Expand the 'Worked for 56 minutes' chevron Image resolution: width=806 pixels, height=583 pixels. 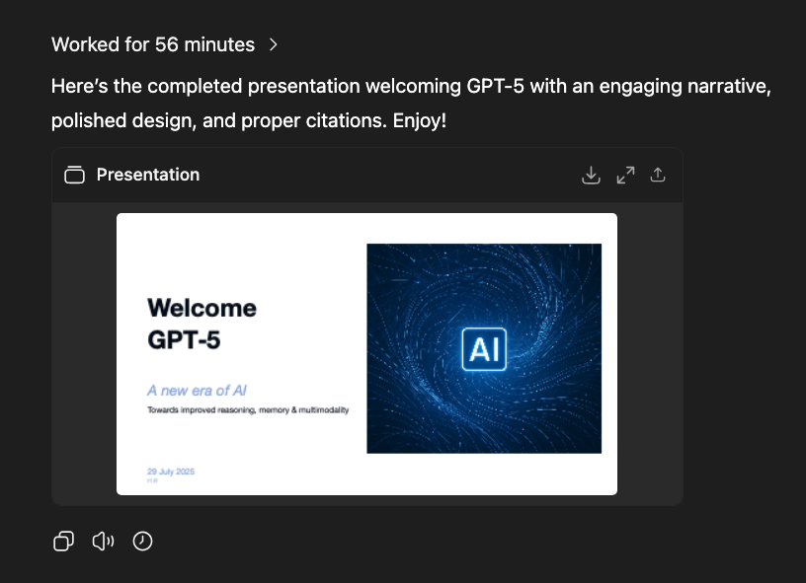(x=273, y=45)
